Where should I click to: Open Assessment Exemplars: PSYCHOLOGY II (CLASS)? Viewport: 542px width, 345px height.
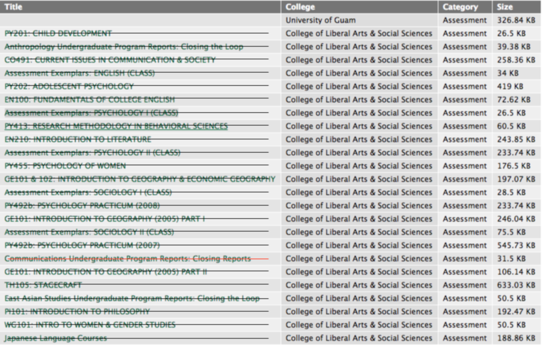[x=92, y=153]
